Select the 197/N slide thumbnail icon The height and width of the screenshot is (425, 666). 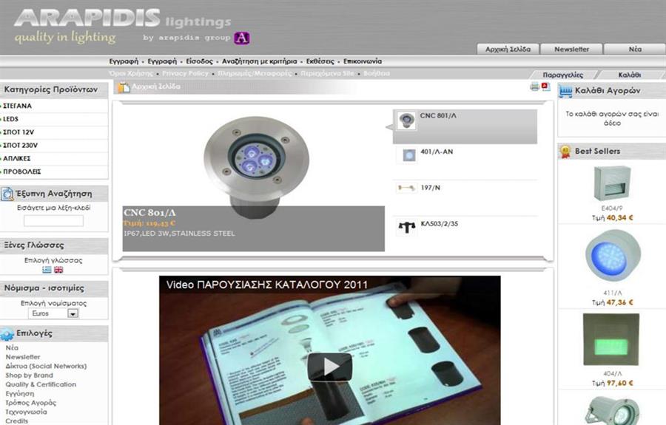406,188
